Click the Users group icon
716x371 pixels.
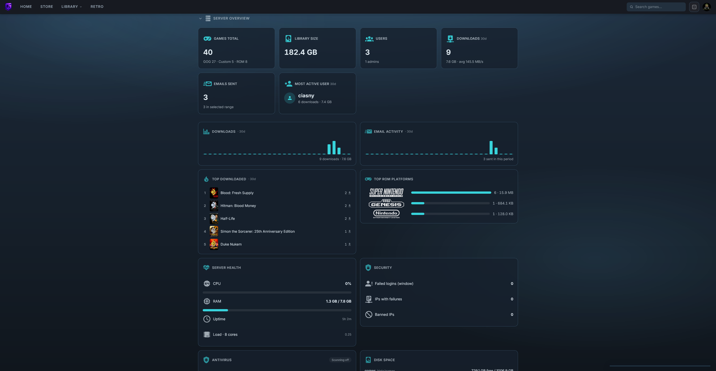coord(369,38)
